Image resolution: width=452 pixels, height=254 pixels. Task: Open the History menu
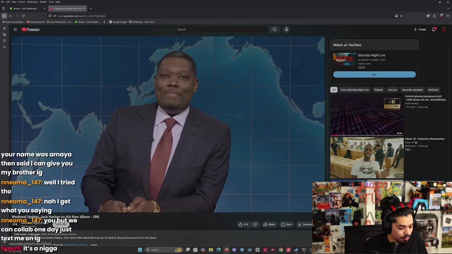pos(22,2)
